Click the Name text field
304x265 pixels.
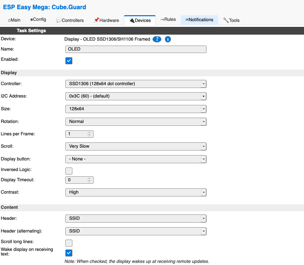click(x=136, y=49)
